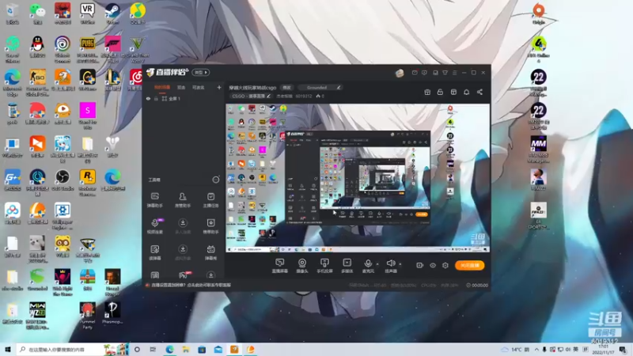The height and width of the screenshot is (356, 633).
Task: Click the download-arrow tool in toolbox second row
Action: (183, 226)
